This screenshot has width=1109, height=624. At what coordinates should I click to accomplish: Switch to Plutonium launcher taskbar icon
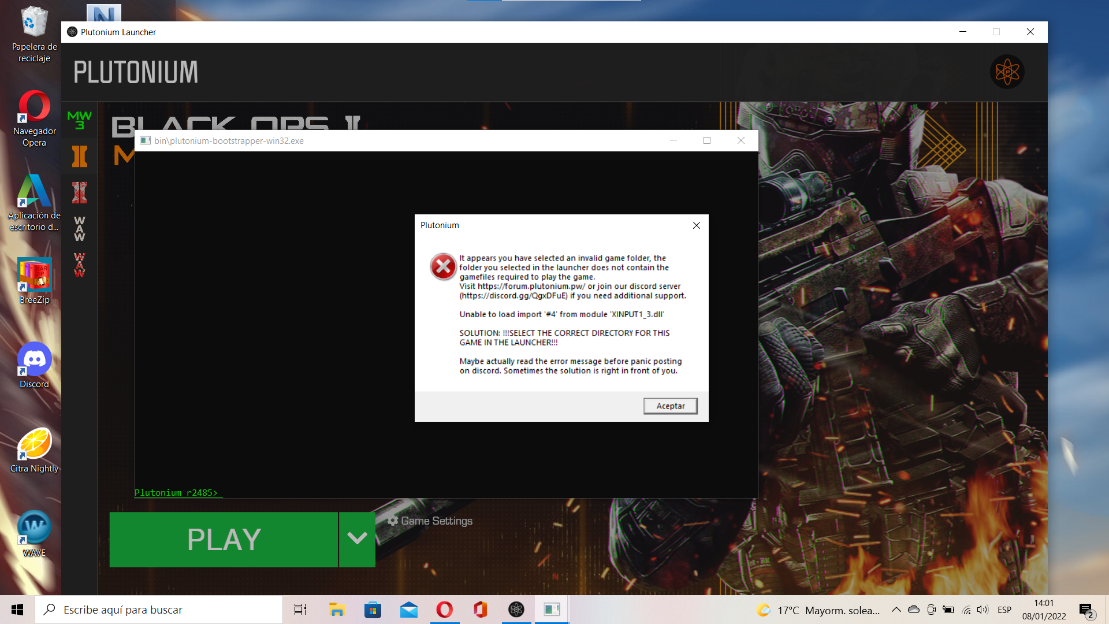[516, 610]
